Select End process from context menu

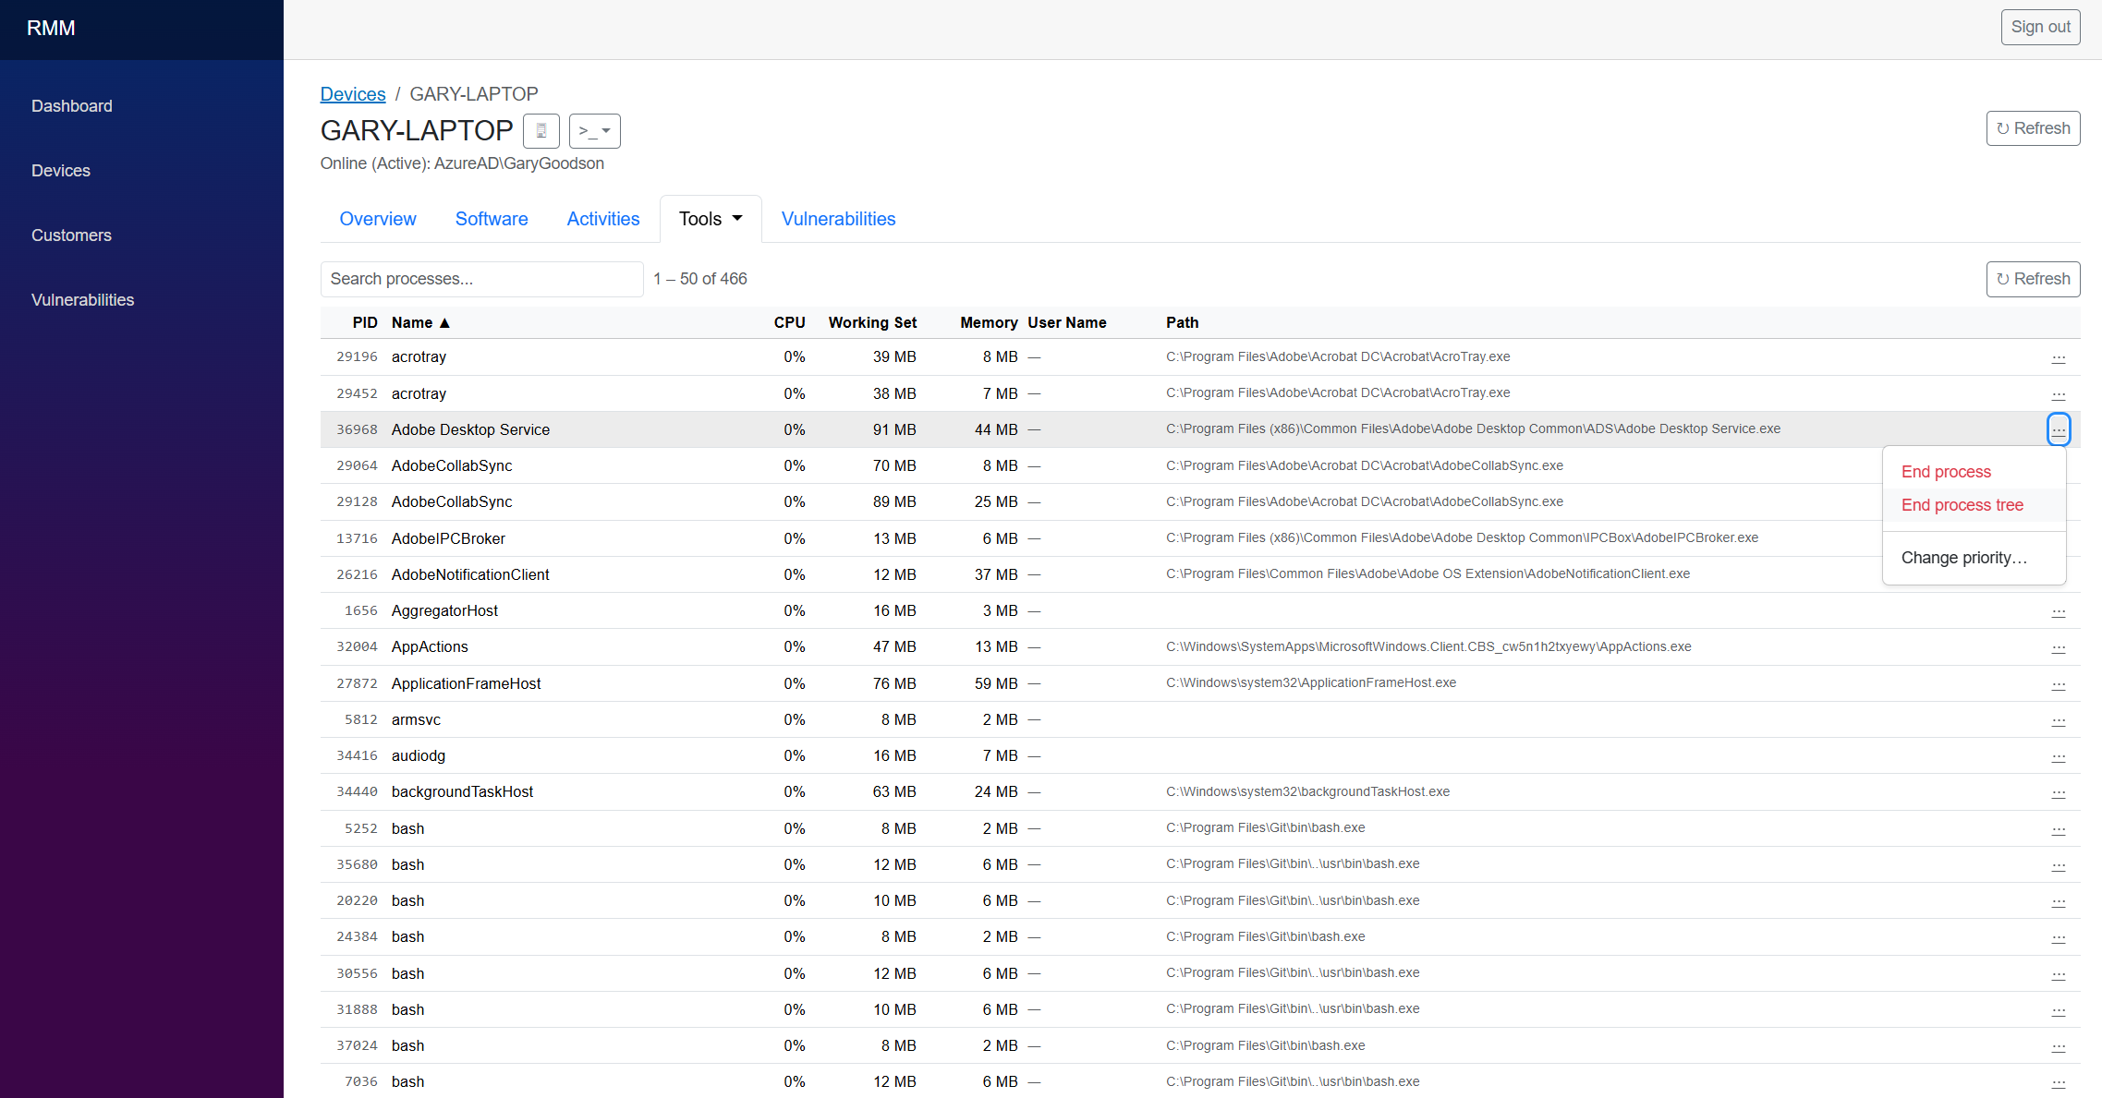pyautogui.click(x=1946, y=472)
